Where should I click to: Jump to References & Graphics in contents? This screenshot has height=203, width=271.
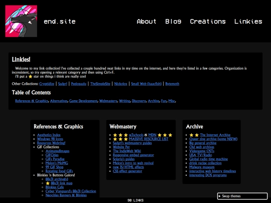[32, 101]
